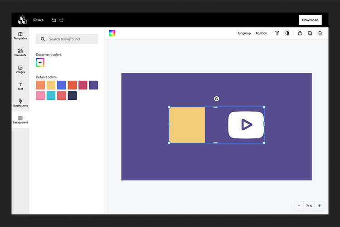
Task: Open the Position menu
Action: tap(261, 33)
